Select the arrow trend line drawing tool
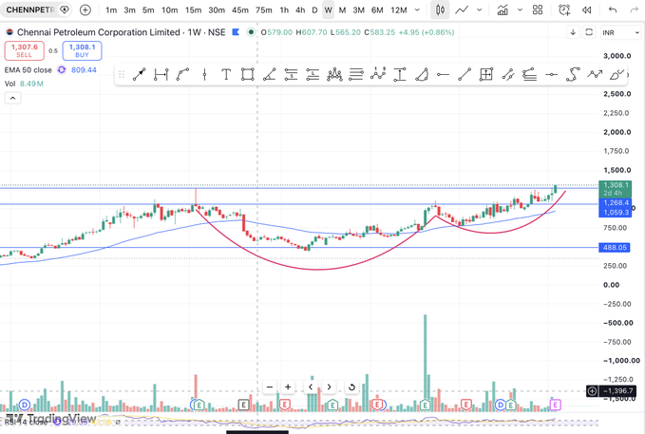645x434 pixels. [x=139, y=74]
